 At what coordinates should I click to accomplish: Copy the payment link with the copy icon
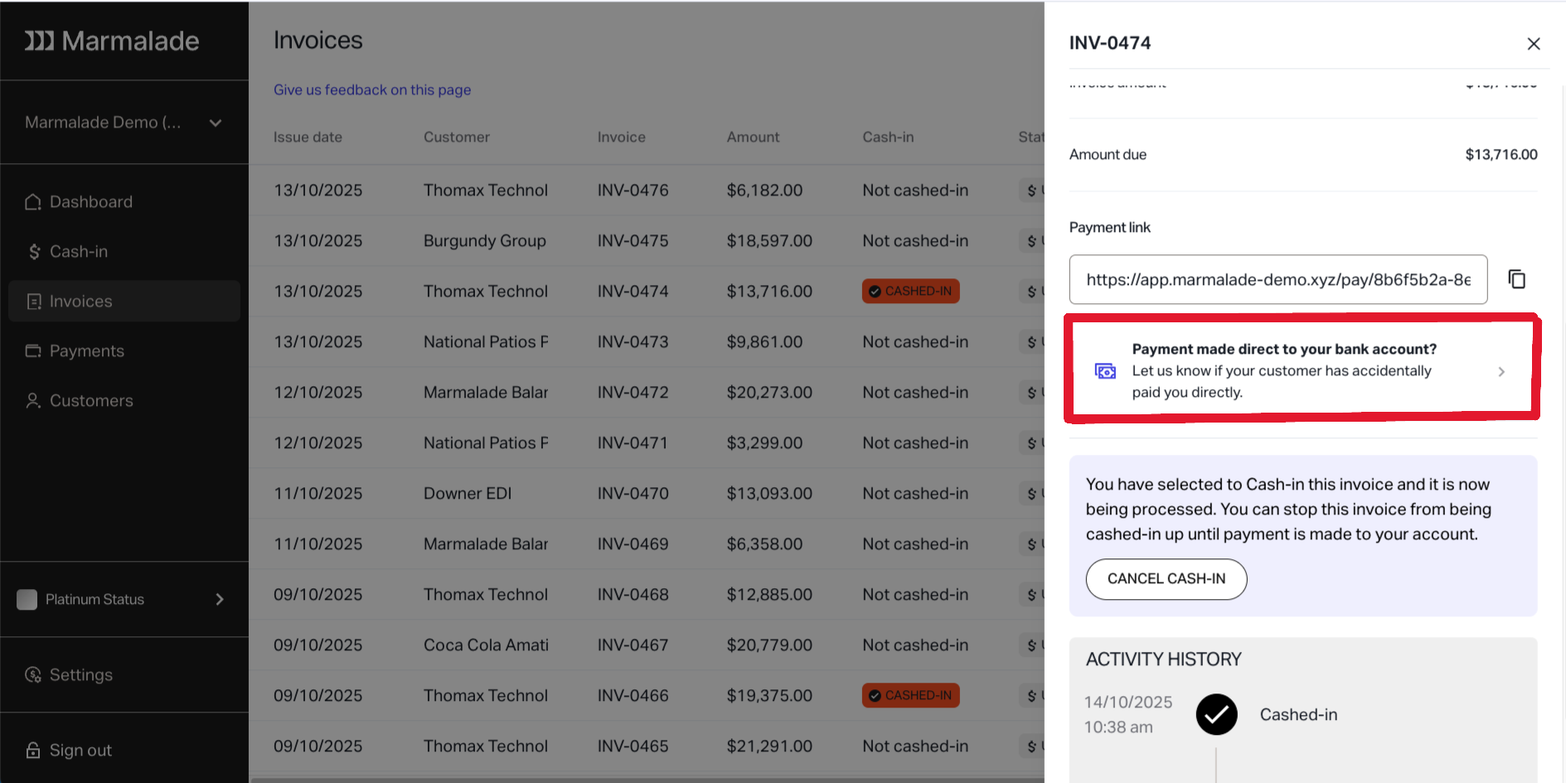coord(1516,279)
